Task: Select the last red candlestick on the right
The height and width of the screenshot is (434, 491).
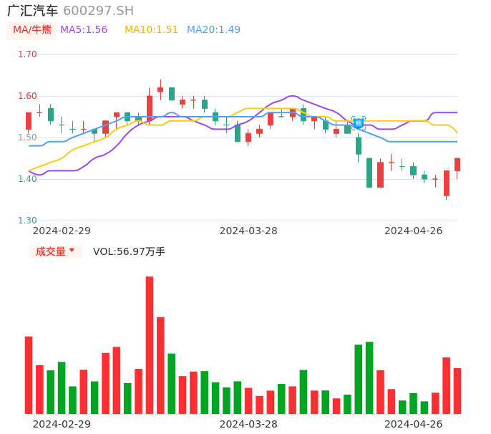Action: pyautogui.click(x=457, y=165)
